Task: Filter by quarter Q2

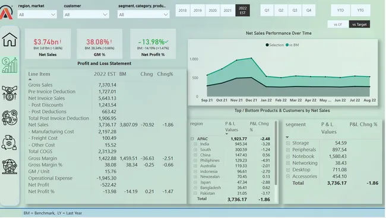Action: click(x=281, y=10)
